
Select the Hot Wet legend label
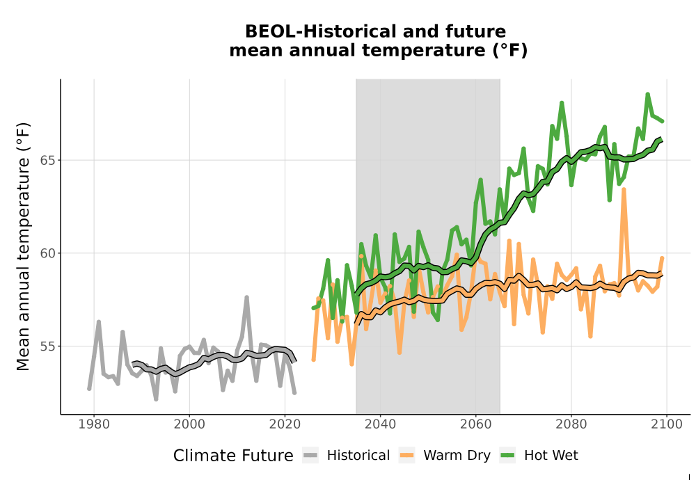tap(551, 456)
